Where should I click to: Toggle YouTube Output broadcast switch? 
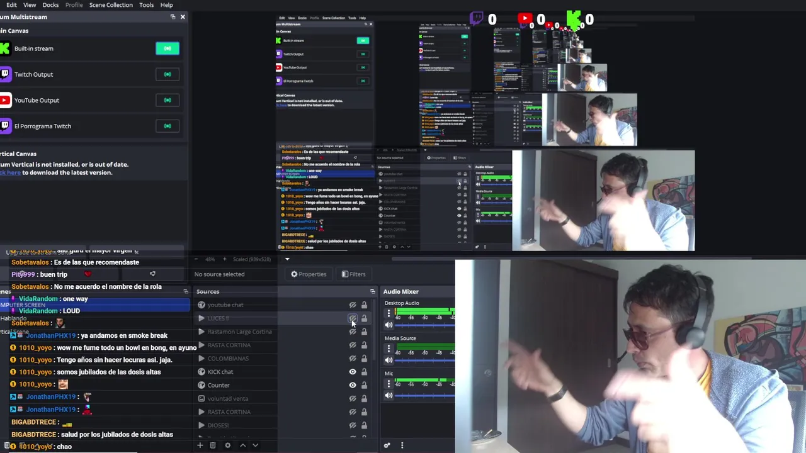(x=167, y=100)
